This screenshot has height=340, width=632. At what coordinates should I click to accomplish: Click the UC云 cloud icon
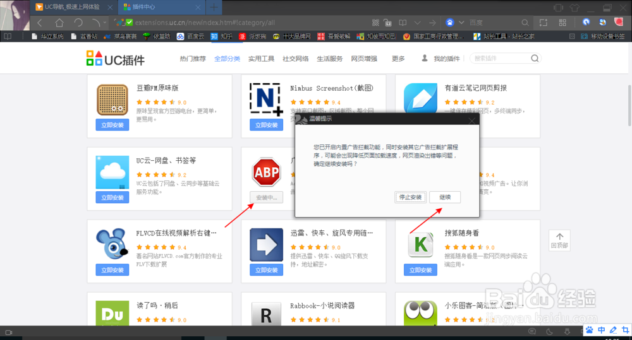[x=112, y=172]
